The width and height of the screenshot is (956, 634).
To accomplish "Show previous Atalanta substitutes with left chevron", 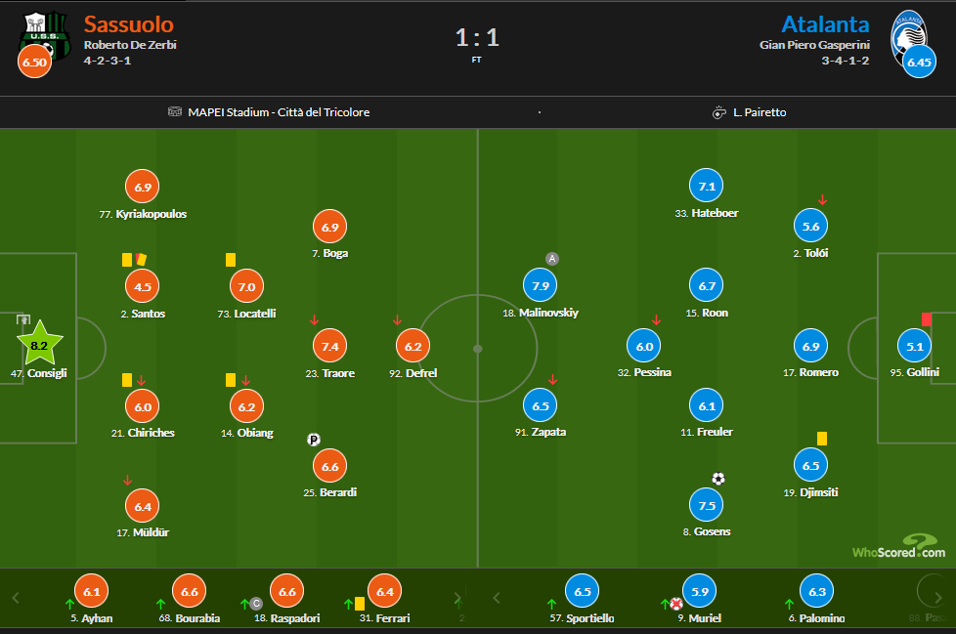I will click(497, 598).
